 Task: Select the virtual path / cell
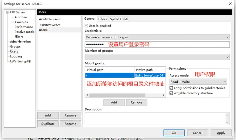pyautogui.click(x=110, y=76)
